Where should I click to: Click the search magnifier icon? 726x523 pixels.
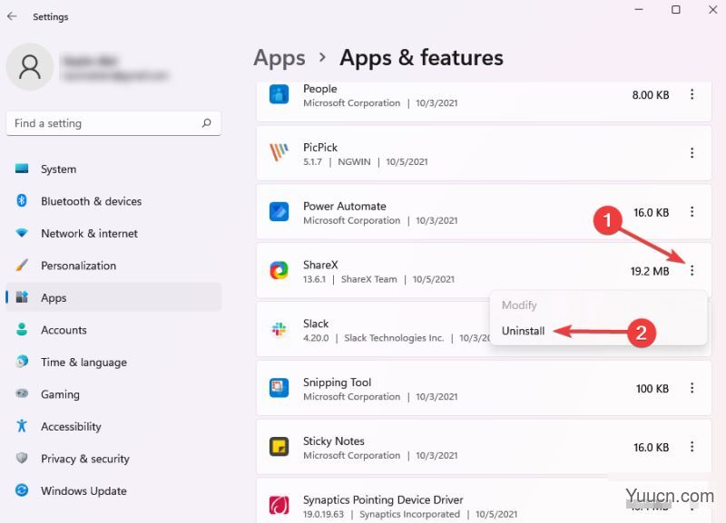[207, 123]
